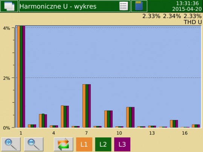203x152 pixels.
Task: Click the clock and date display
Action: pos(187,6)
